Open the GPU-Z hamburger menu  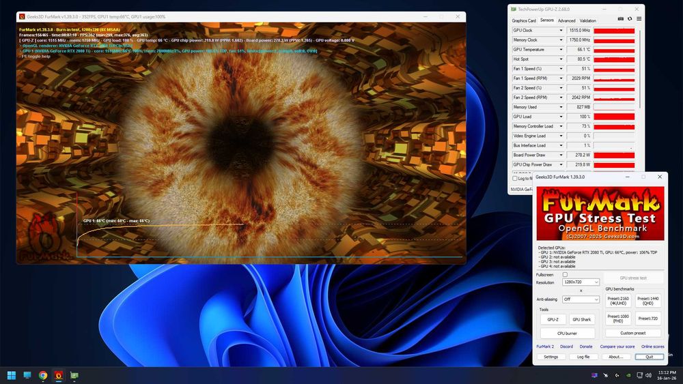[639, 19]
